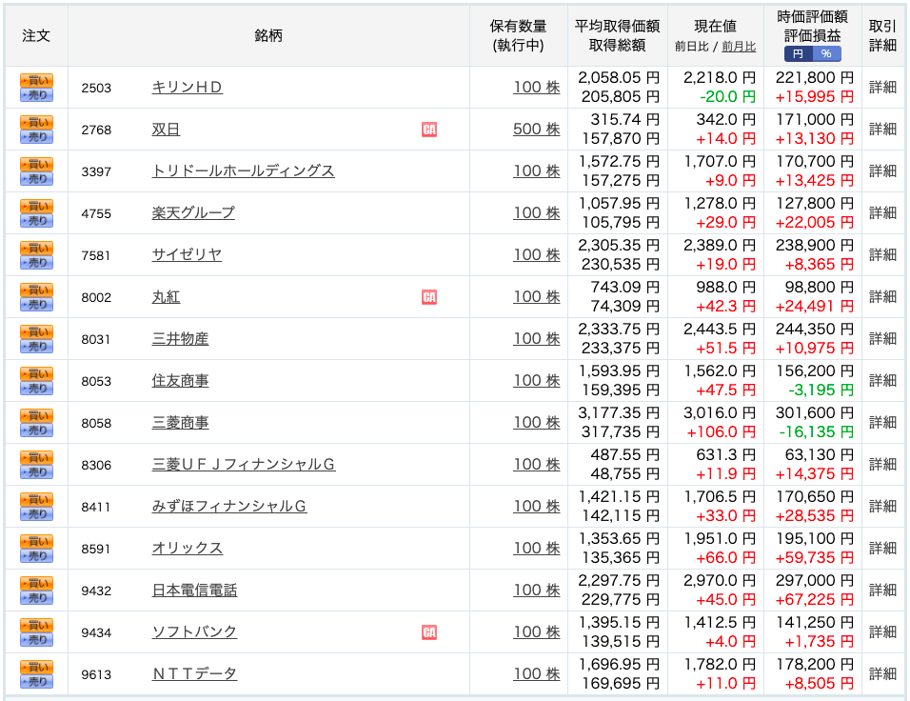The height and width of the screenshot is (701, 910).
Task: Open the みずほフィナンシャルG stock link
Action: [x=229, y=506]
